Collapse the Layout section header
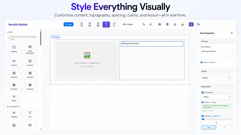The image size is (241, 135). 216,71
